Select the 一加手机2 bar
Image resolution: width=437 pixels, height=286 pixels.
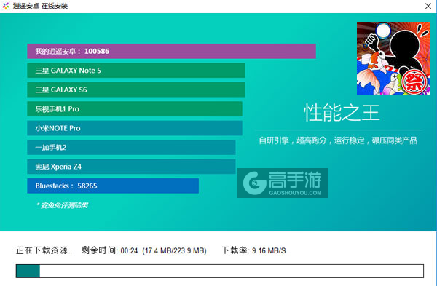click(131, 147)
